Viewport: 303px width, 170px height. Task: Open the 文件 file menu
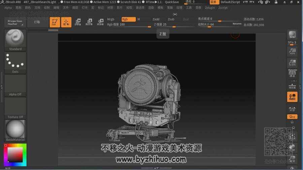coord(66,8)
